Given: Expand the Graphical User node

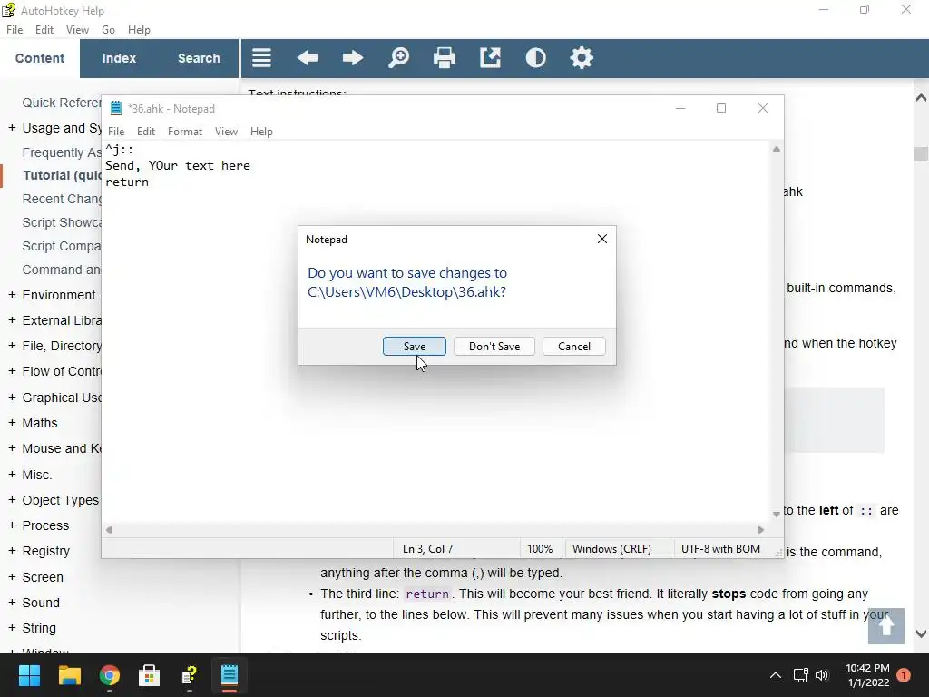Looking at the screenshot, I should click(x=12, y=398).
